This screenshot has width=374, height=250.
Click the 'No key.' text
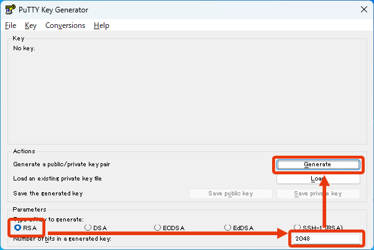click(24, 48)
